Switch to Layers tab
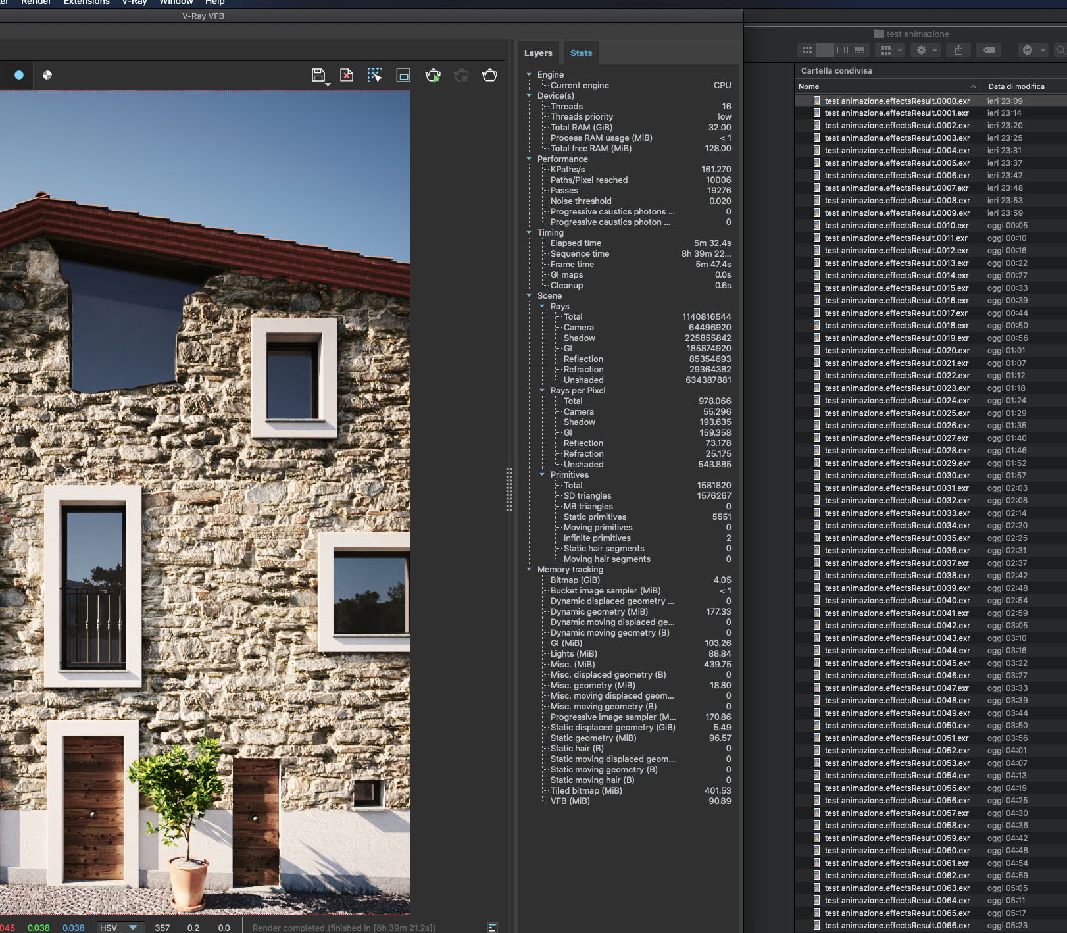1067x933 pixels. click(538, 53)
